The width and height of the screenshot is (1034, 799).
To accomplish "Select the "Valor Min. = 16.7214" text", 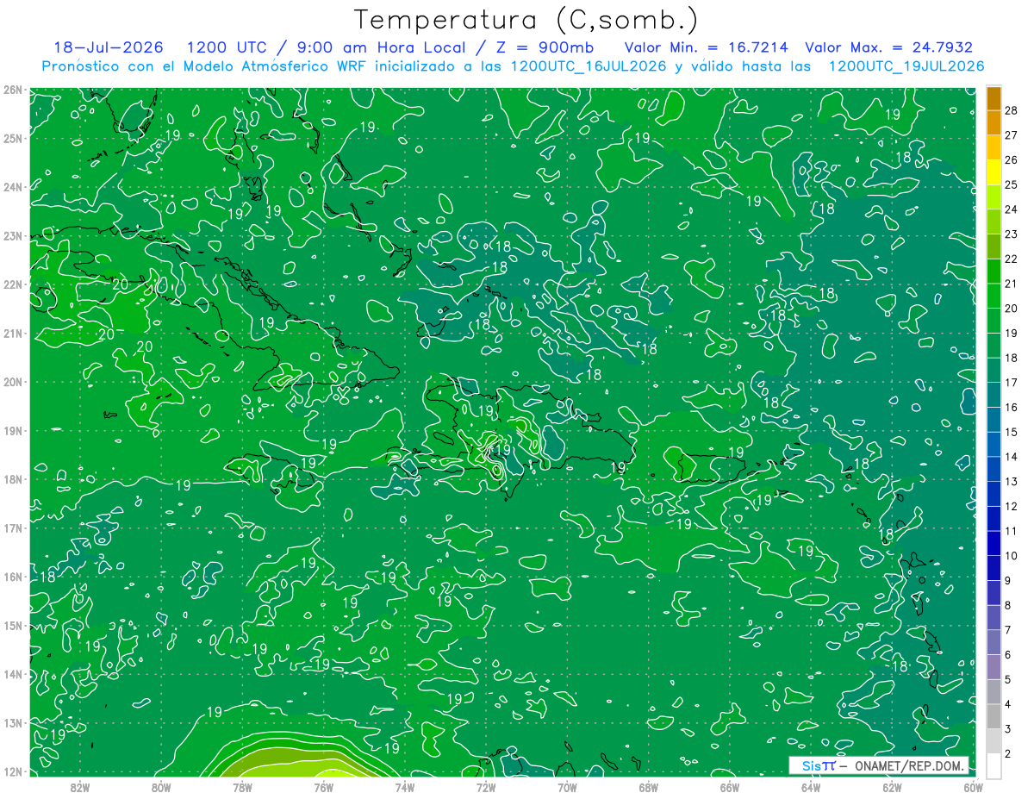I will (706, 47).
